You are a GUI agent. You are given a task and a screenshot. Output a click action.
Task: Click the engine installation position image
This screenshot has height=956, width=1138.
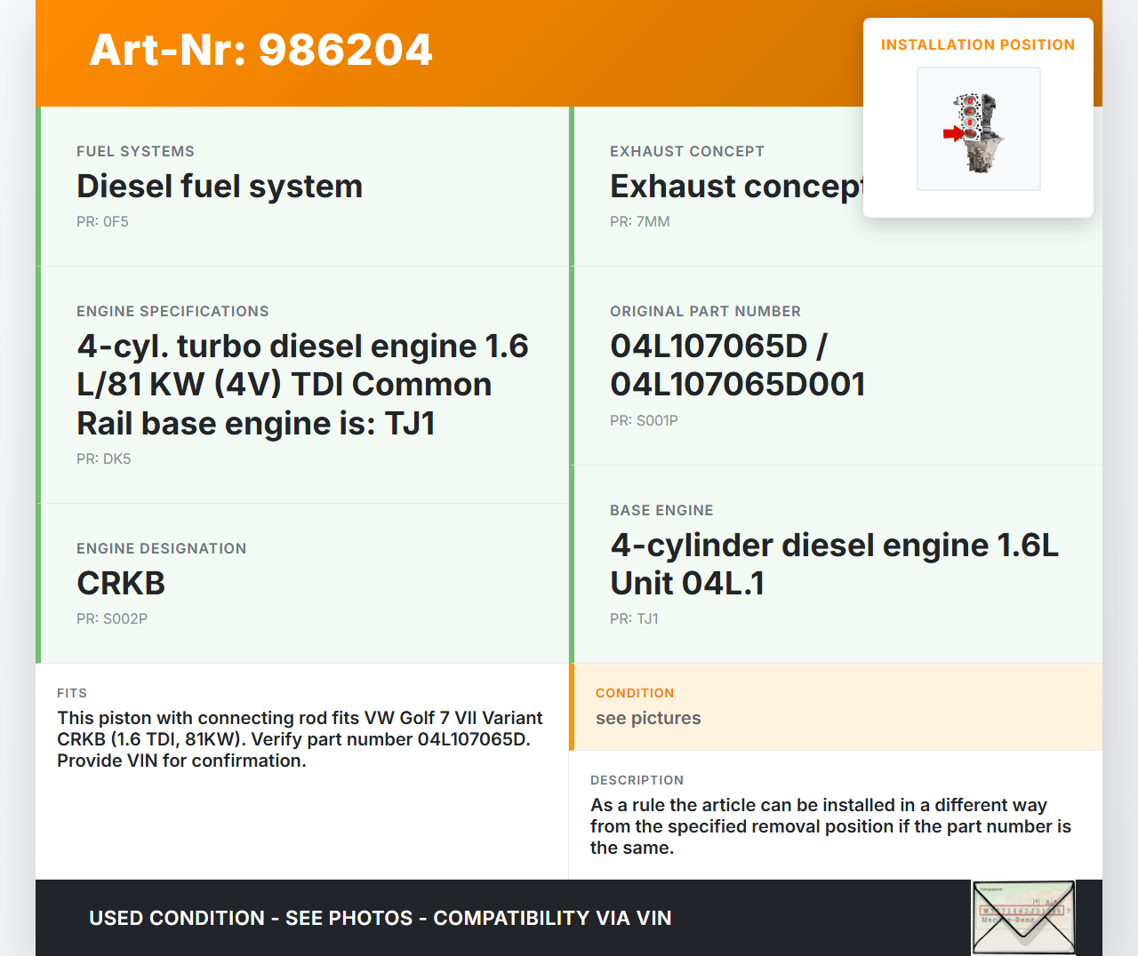(x=978, y=129)
